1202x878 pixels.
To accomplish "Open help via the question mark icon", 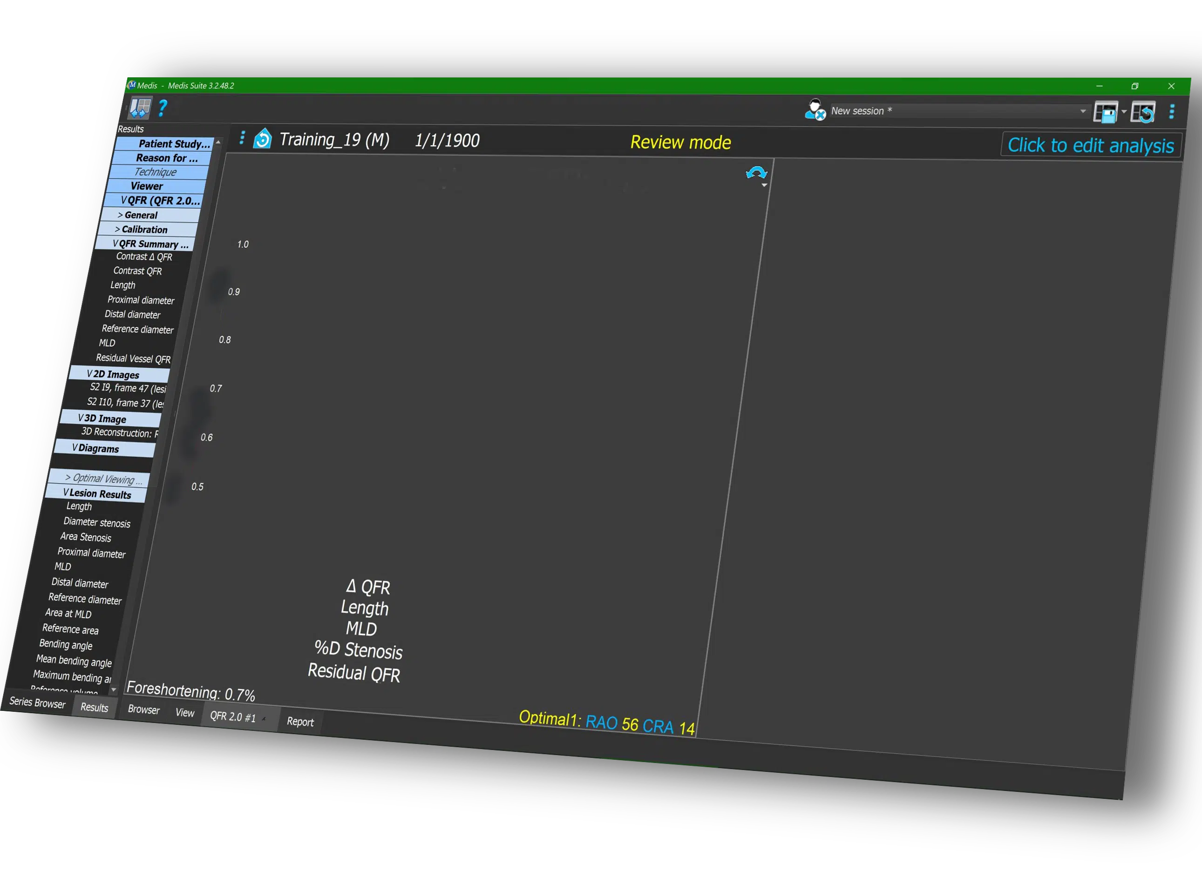I will click(163, 108).
